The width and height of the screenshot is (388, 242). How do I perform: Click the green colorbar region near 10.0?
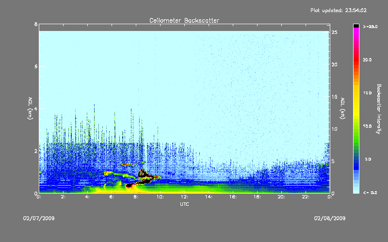(x=356, y=126)
